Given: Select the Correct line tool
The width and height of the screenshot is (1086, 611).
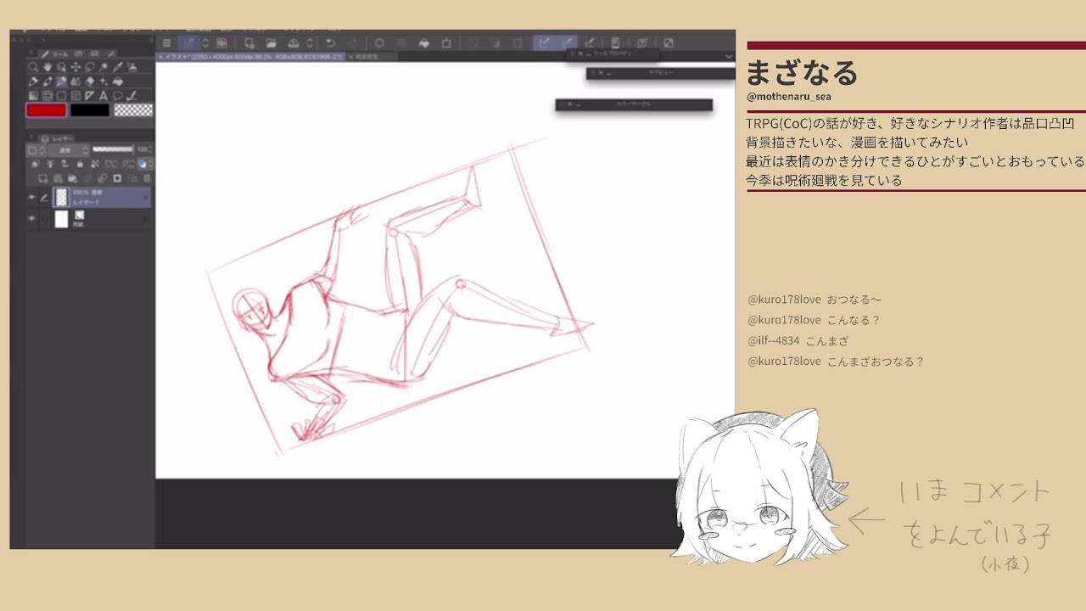Looking at the screenshot, I should (132, 96).
